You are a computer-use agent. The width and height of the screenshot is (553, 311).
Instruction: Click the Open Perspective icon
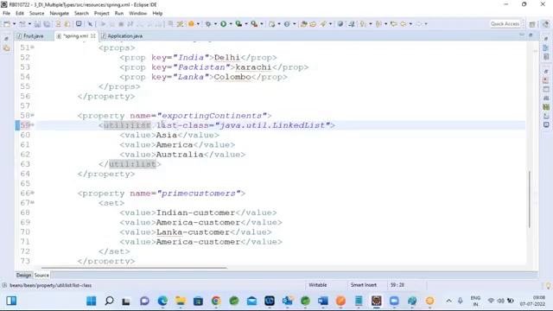(x=532, y=24)
